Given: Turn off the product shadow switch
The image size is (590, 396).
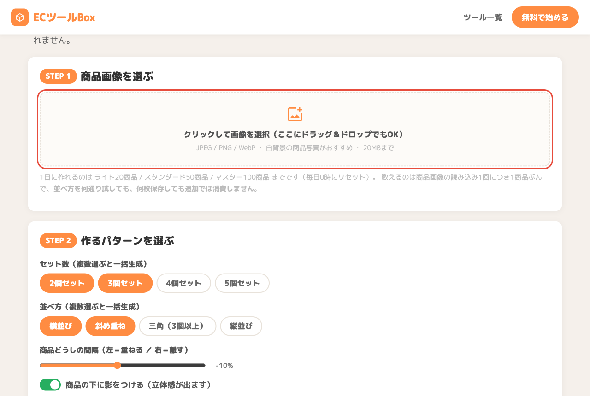Looking at the screenshot, I should click(x=50, y=384).
